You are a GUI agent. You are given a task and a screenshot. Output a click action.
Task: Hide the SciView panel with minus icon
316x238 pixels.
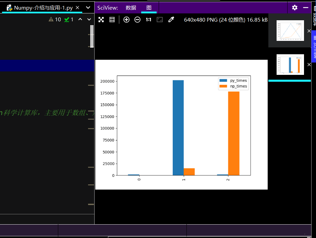(x=306, y=8)
